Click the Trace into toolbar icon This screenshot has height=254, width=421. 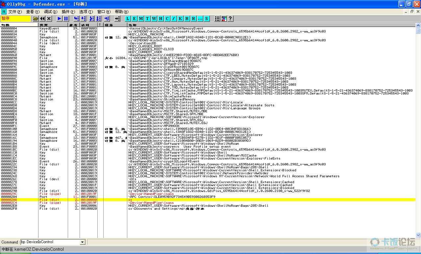point(92,19)
